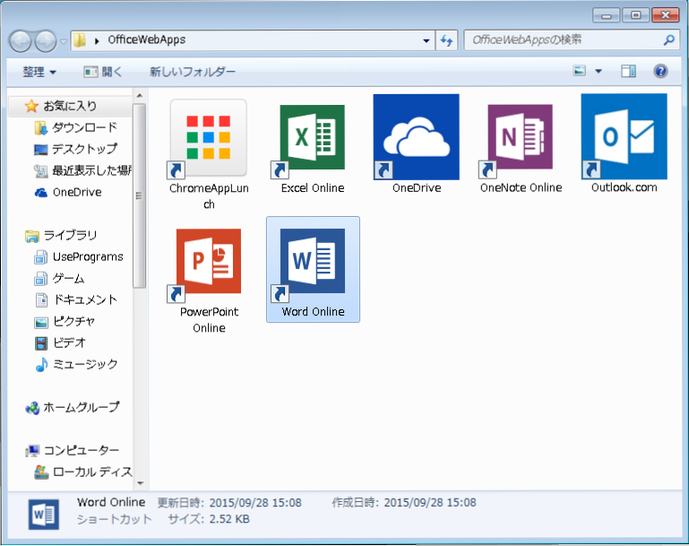Select the ChromeAppLunch shortcut icon
The image size is (689, 546).
(209, 139)
